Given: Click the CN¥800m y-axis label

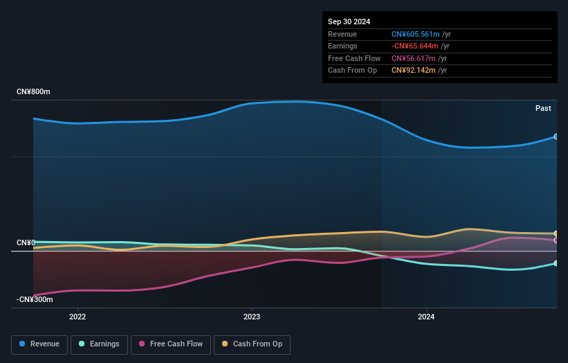Looking at the screenshot, I should tap(33, 91).
